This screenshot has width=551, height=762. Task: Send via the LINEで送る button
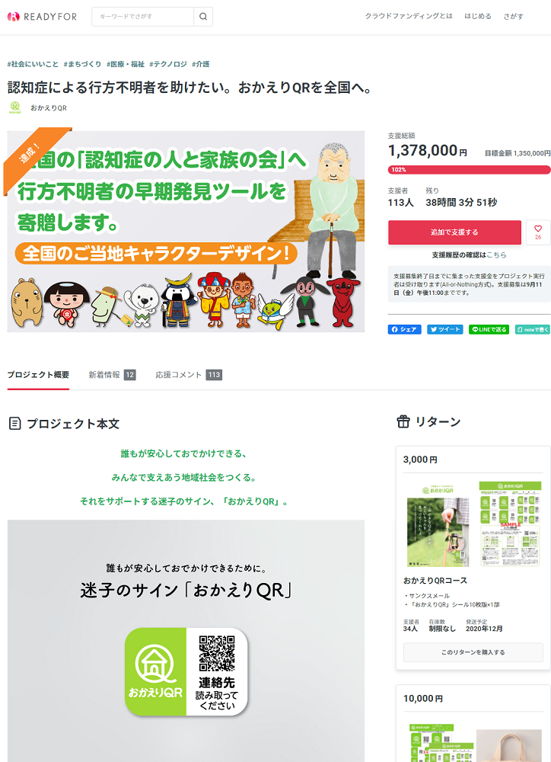click(x=489, y=329)
